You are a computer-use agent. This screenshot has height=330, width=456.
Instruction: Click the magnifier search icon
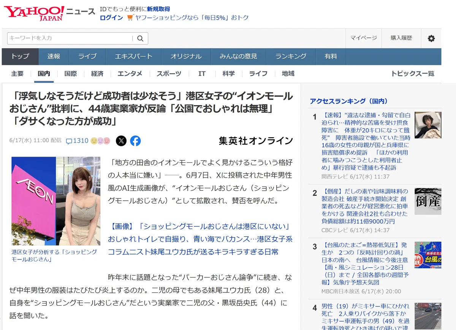[x=140, y=38]
